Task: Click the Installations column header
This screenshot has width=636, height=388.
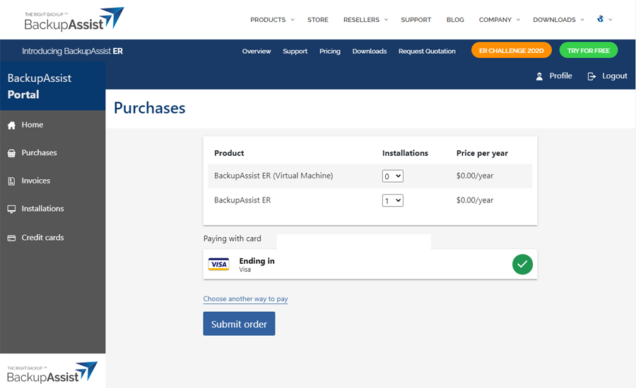Action: pyautogui.click(x=405, y=153)
